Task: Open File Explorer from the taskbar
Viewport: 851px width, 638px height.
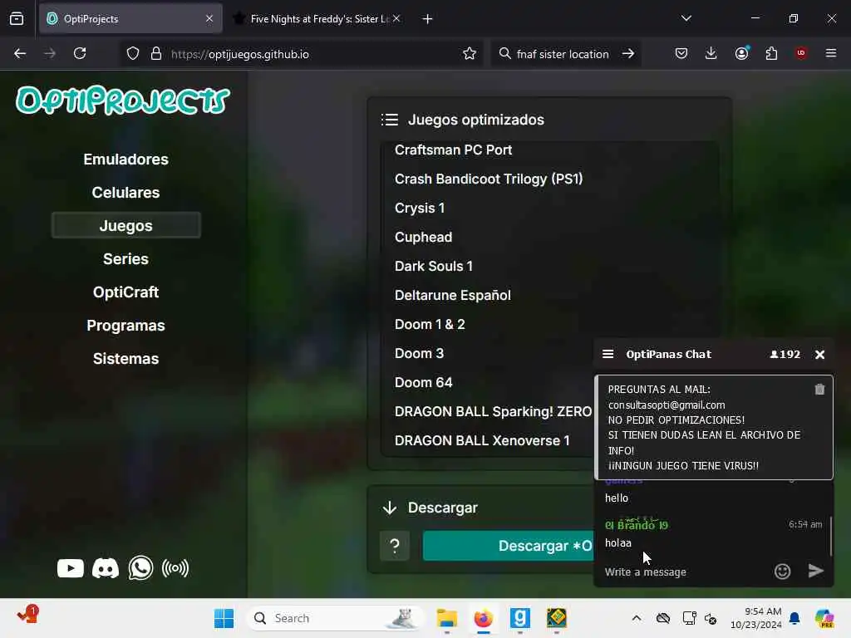Action: coord(446,618)
